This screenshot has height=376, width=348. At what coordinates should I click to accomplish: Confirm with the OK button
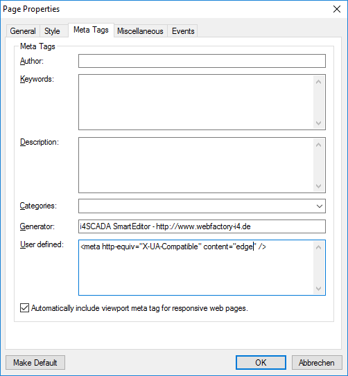261,363
